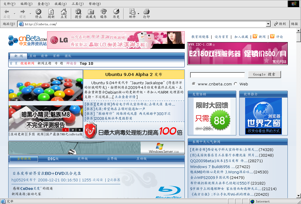Select slide number 1 on image carousel
The width and height of the screenshot is (301, 204).
tap(66, 130)
